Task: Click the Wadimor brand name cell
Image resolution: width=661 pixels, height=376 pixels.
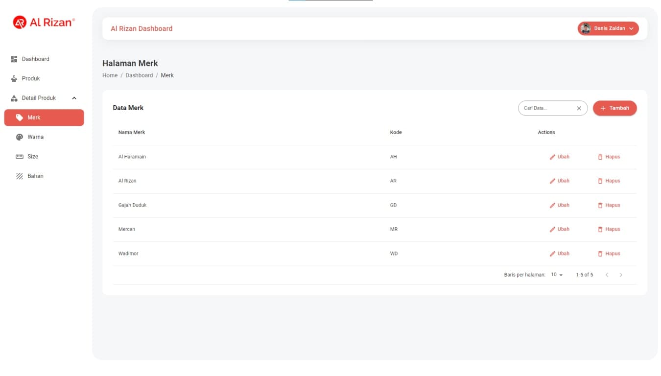Action: (128, 254)
